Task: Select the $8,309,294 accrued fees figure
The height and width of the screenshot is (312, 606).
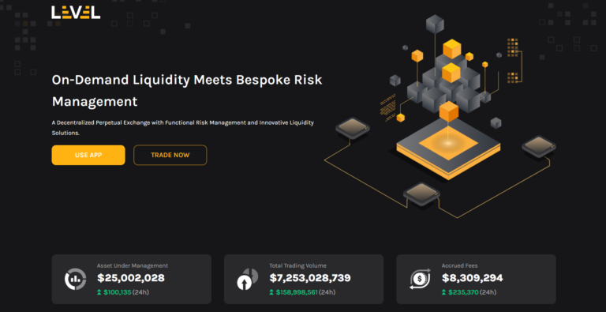Action: tap(473, 278)
